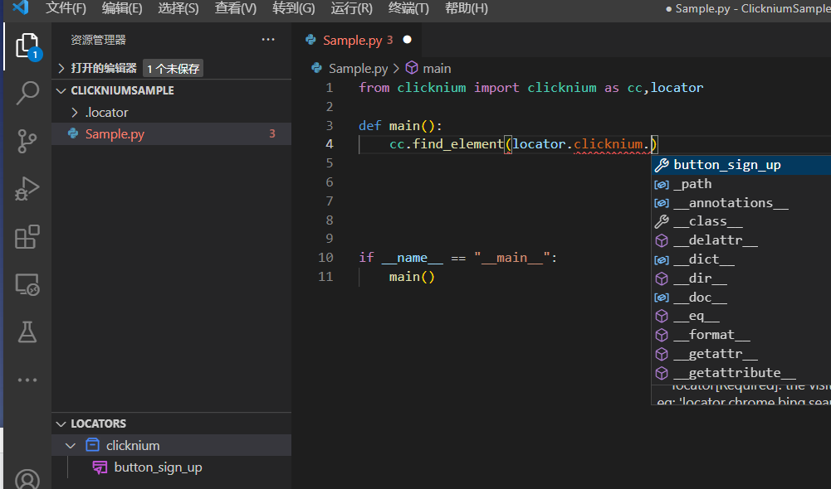Screen dimensions: 831x489
Task: Open 转到(G) menu
Action: click(x=294, y=8)
